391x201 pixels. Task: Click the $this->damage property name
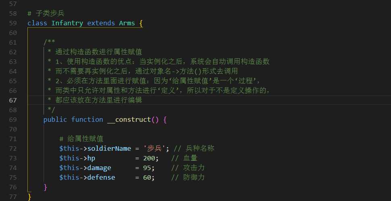[99, 168]
